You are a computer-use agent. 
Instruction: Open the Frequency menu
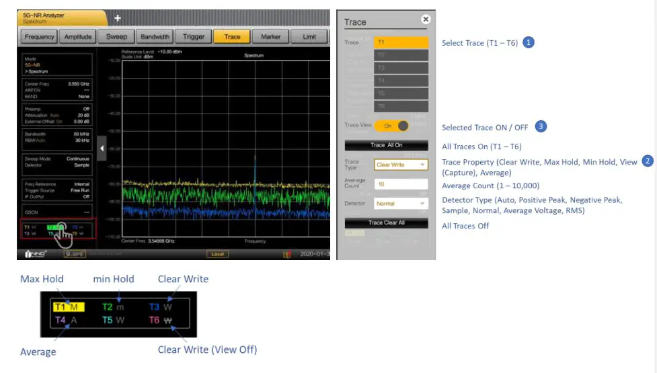[40, 36]
